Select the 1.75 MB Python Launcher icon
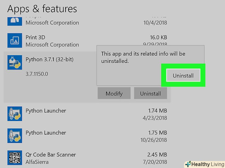This screenshot has height=168, width=225. point(15,136)
